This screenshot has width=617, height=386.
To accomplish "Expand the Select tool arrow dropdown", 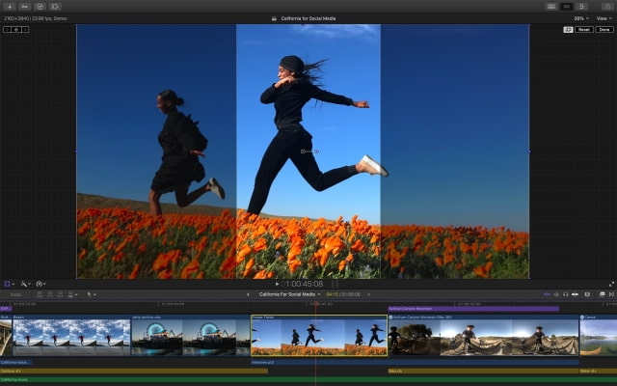I will coord(91,294).
